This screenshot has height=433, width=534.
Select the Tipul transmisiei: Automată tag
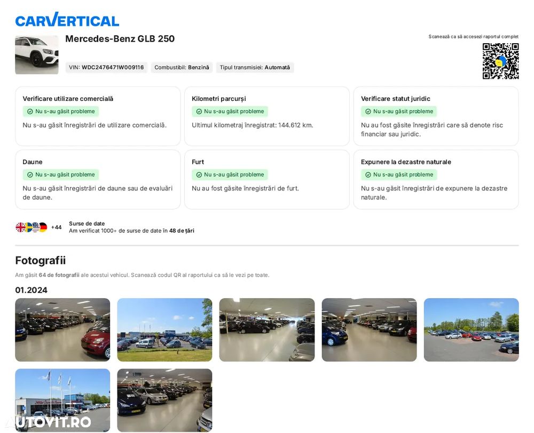tap(255, 67)
